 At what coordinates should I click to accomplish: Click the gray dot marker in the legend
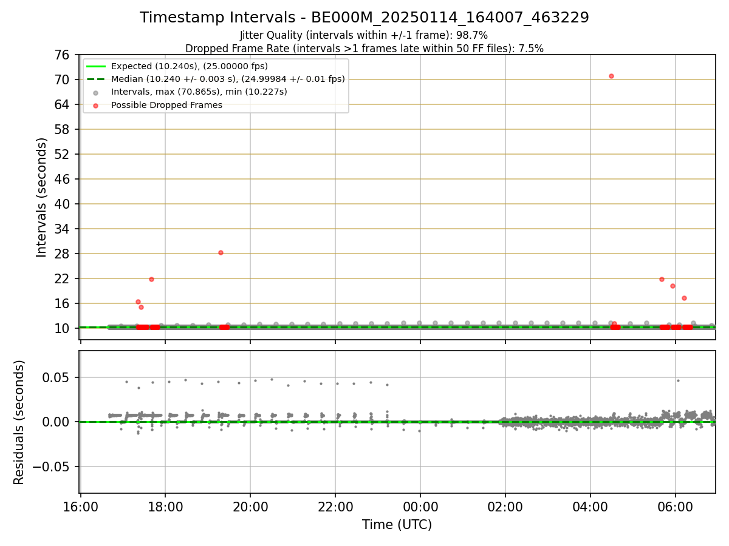coord(96,92)
